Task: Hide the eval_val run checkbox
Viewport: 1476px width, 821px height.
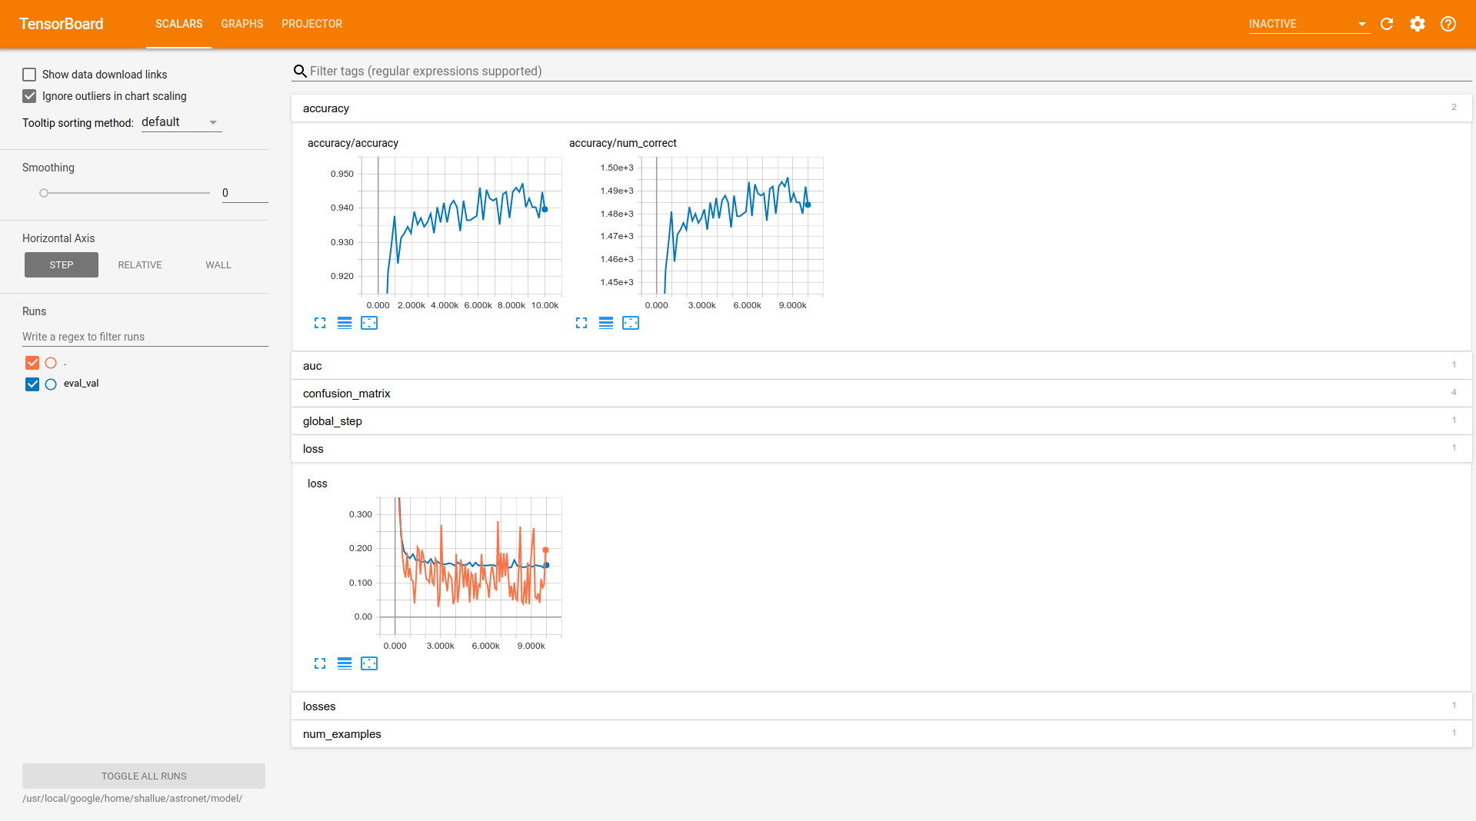Action: point(32,384)
